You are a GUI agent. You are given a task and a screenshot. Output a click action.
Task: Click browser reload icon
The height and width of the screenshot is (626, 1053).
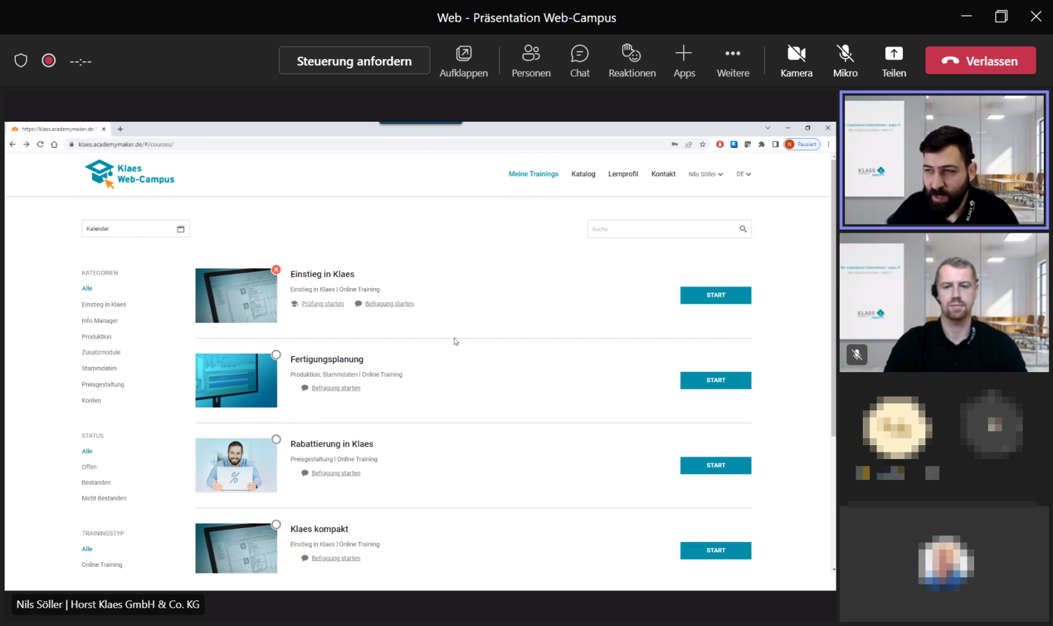click(40, 145)
